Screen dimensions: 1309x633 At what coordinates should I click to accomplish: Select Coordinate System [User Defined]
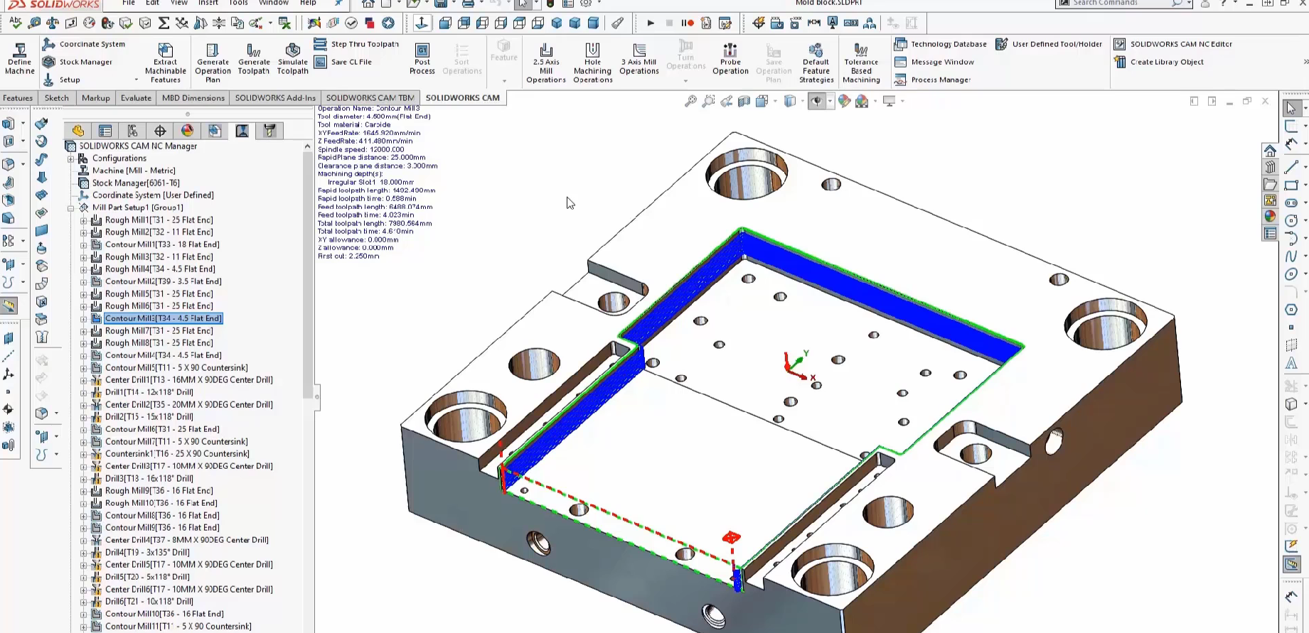point(153,195)
